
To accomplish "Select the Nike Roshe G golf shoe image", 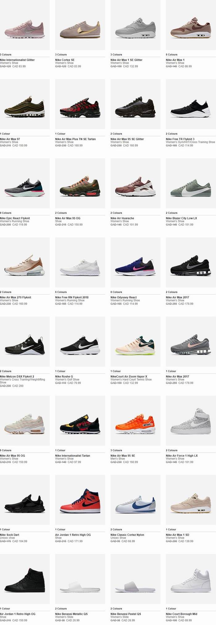I will (x=80, y=342).
